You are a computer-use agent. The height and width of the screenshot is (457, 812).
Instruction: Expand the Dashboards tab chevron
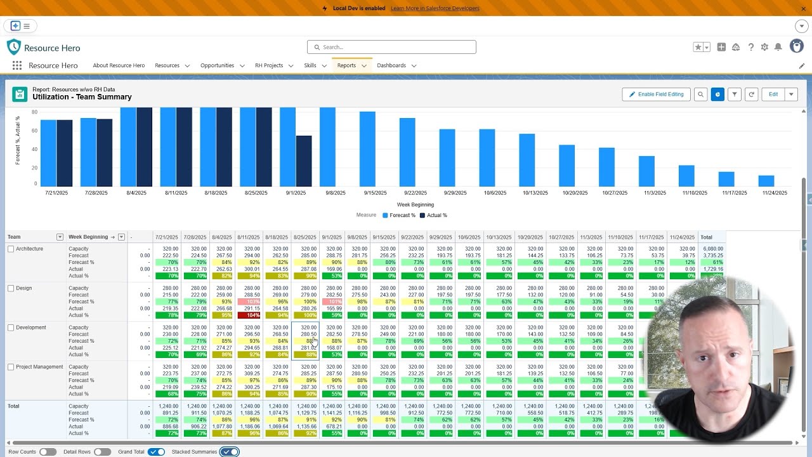pos(414,65)
